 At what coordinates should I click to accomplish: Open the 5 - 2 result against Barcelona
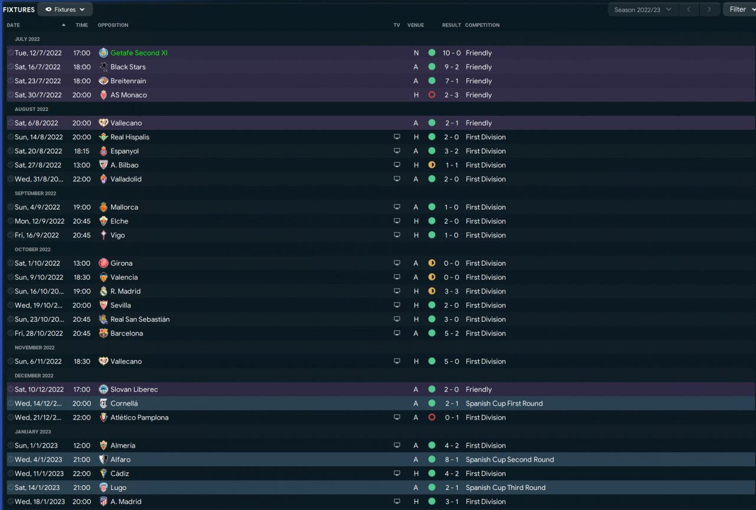pos(452,334)
